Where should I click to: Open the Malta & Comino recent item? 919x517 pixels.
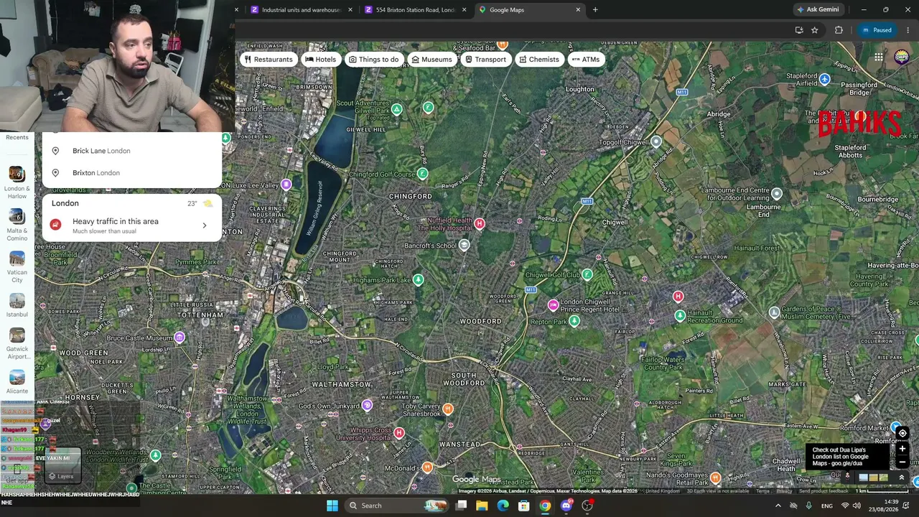coord(17,225)
